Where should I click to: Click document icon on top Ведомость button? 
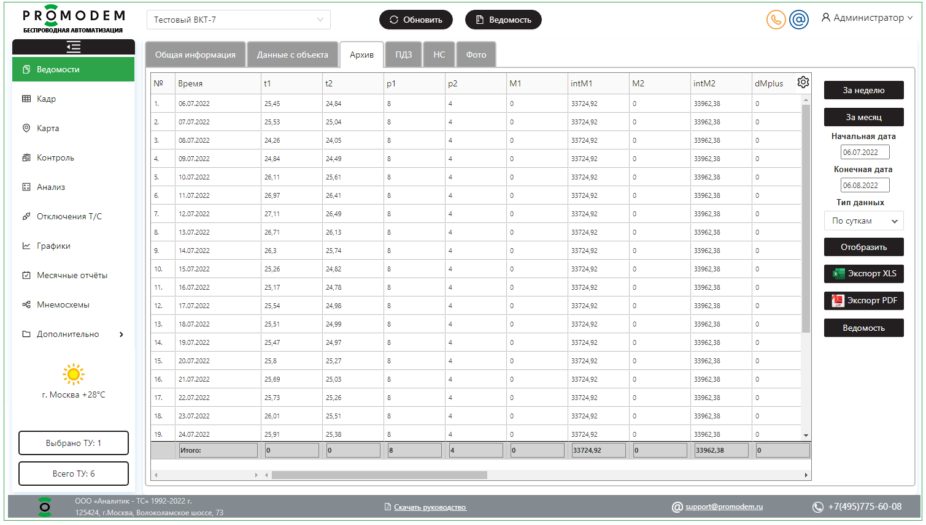point(480,20)
